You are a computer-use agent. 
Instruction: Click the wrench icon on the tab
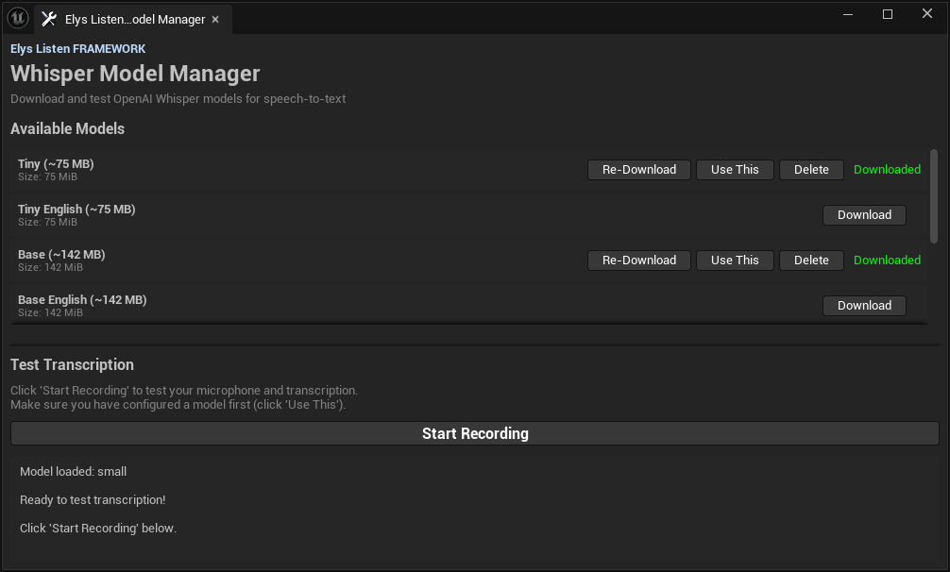(x=49, y=20)
